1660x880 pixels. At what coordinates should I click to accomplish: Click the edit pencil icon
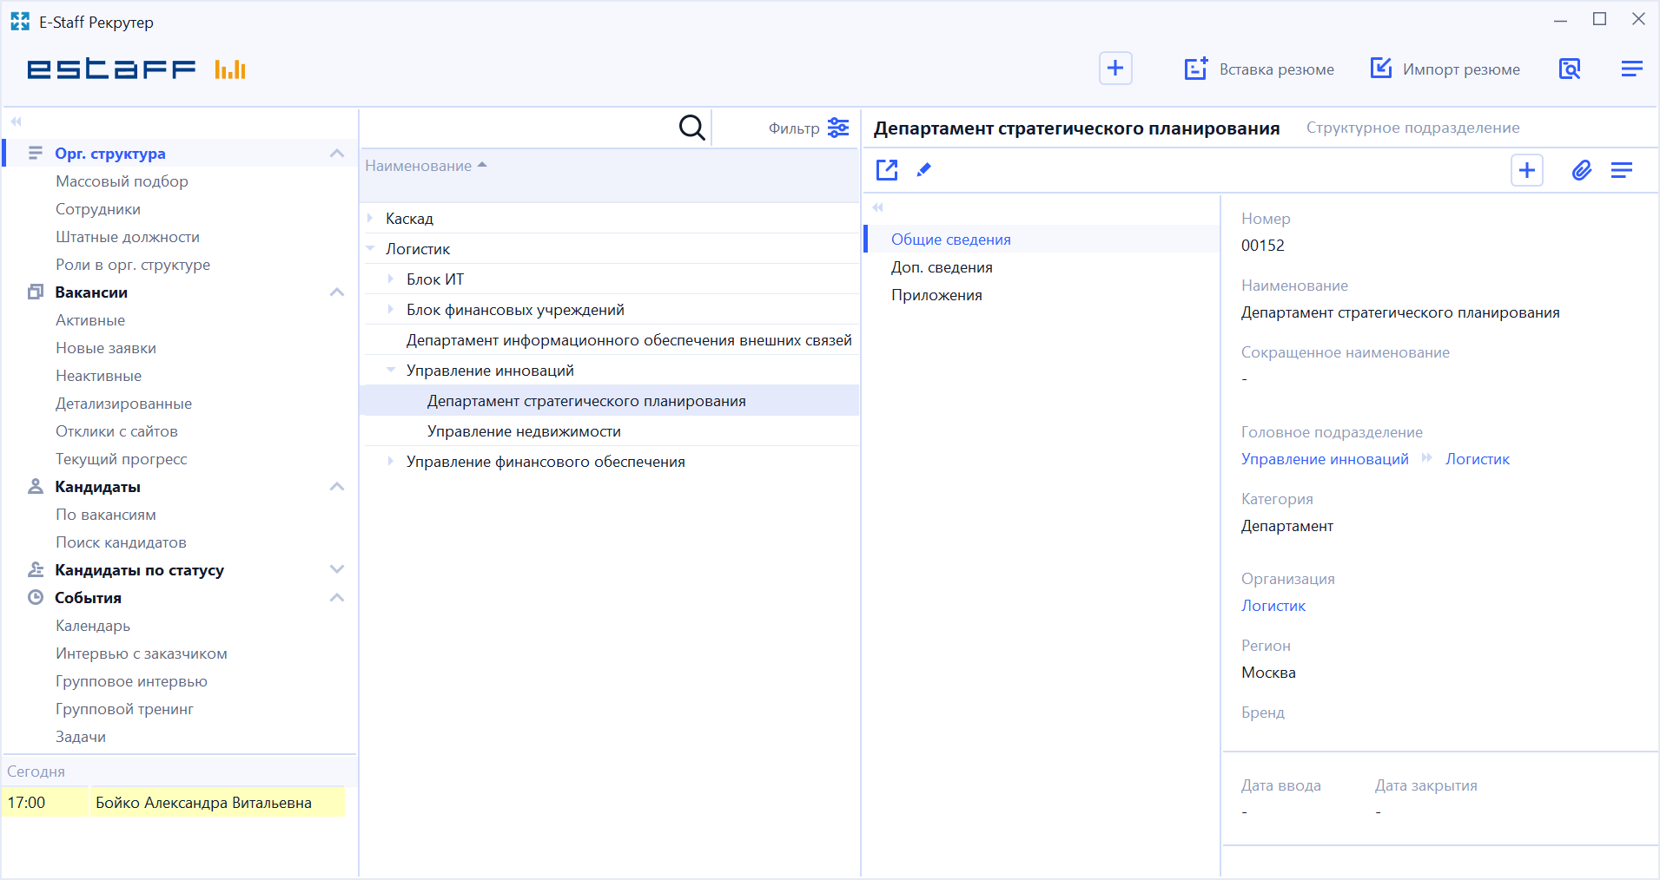click(x=924, y=170)
